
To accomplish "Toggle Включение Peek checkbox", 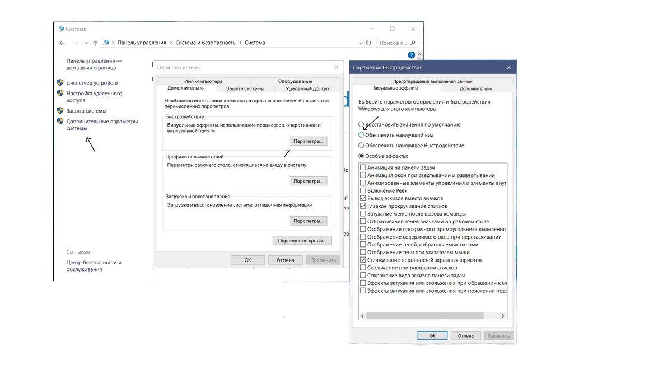I will click(363, 190).
